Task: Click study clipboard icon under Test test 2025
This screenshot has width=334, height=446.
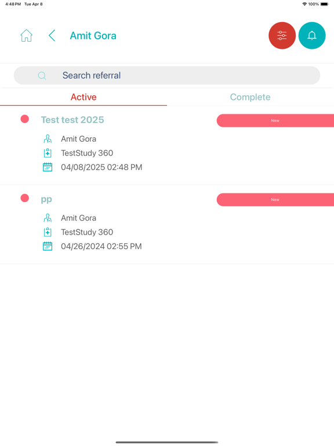Action: point(48,153)
